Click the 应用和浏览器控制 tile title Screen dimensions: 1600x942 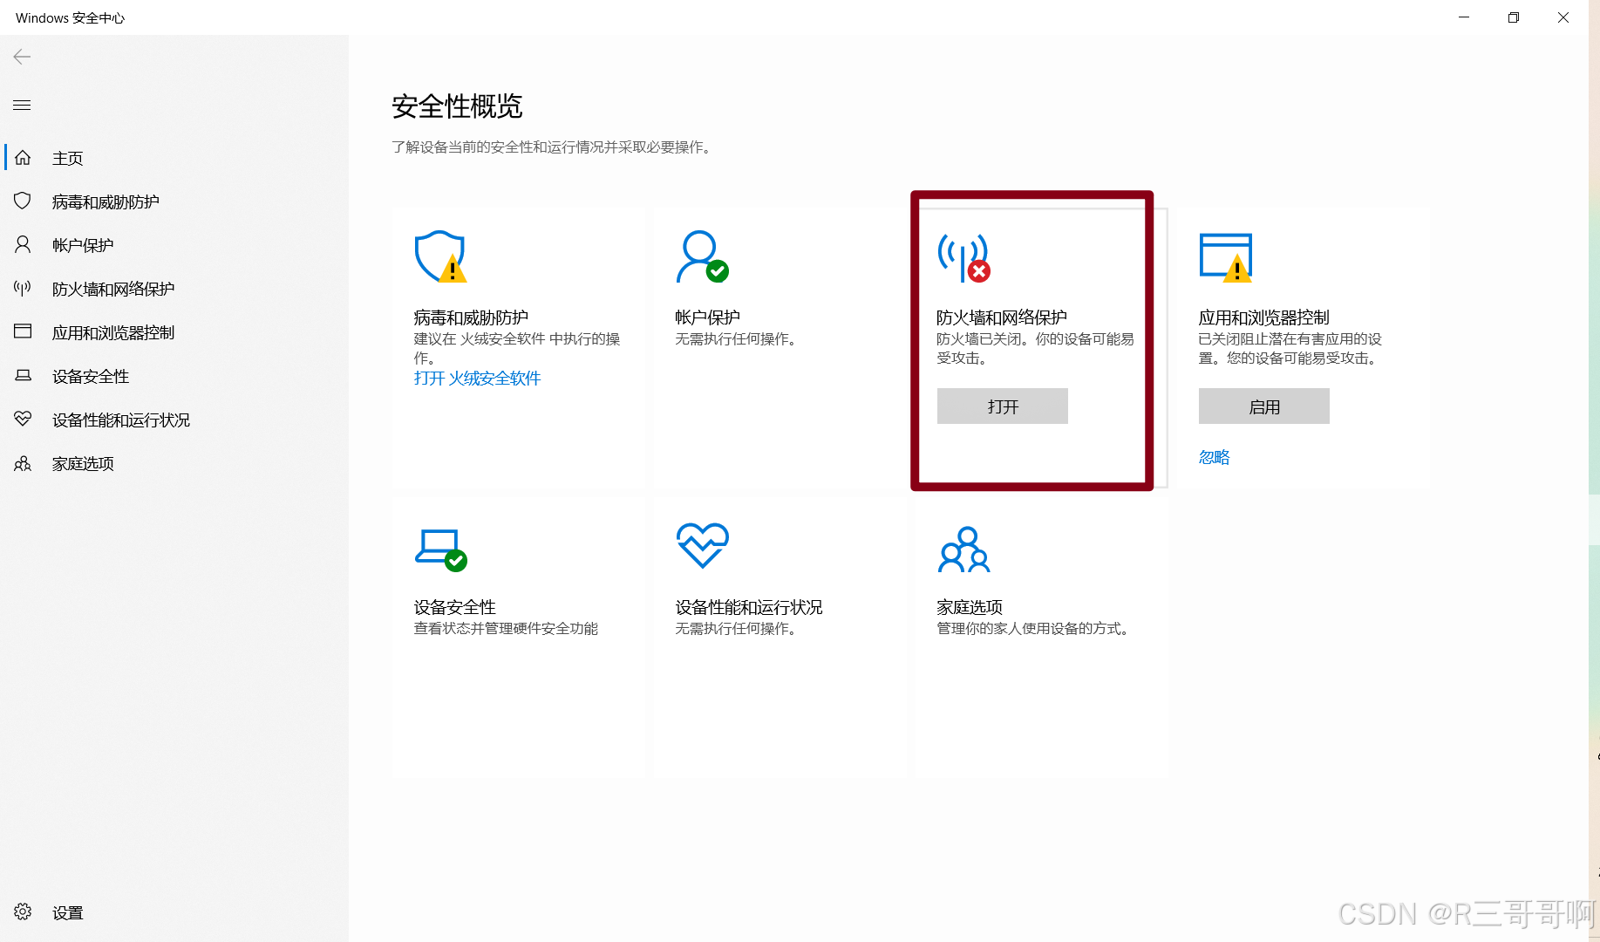[1263, 317]
